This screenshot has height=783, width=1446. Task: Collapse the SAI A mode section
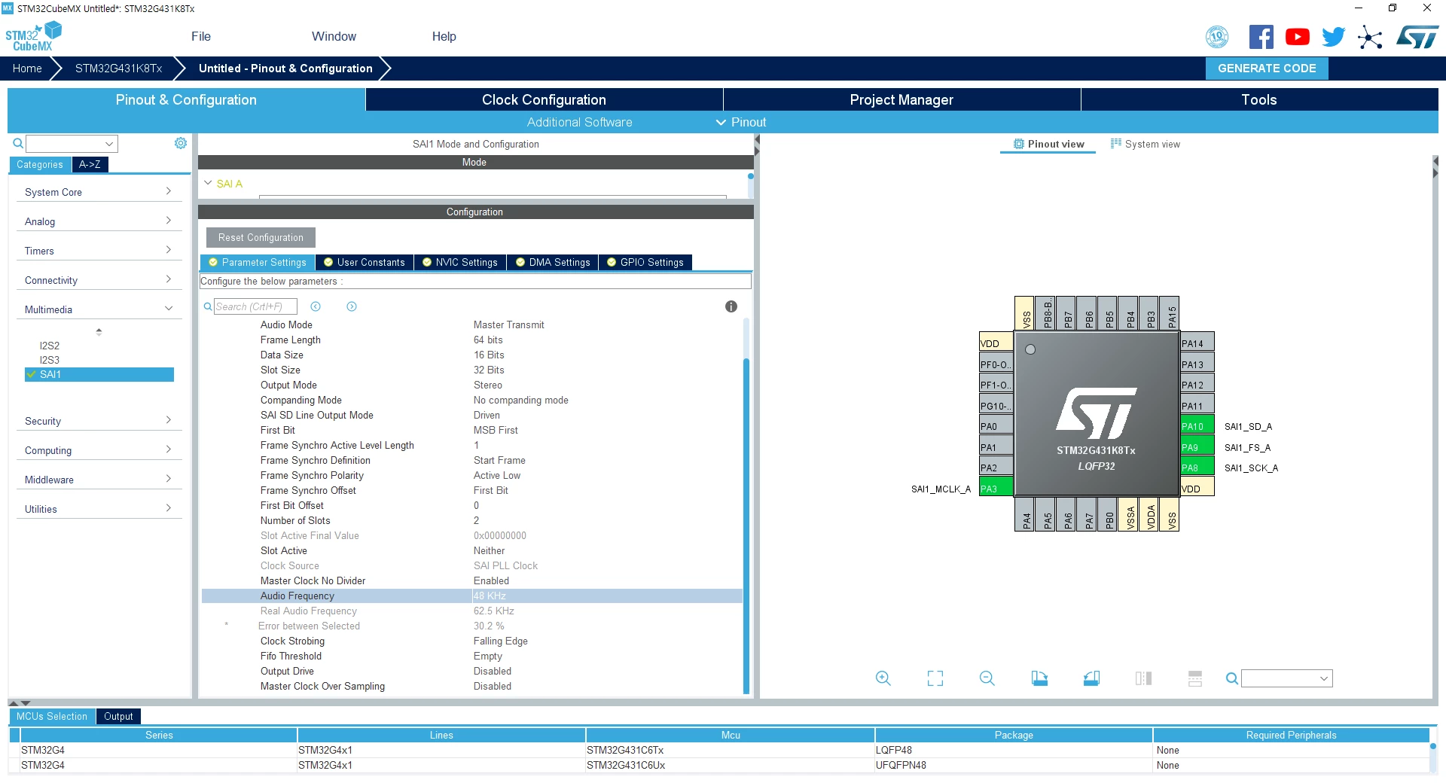point(209,183)
